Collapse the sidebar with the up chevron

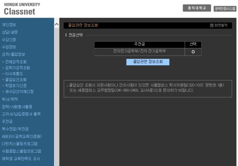(x=57, y=24)
